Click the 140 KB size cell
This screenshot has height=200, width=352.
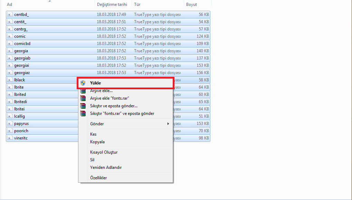[203, 51]
